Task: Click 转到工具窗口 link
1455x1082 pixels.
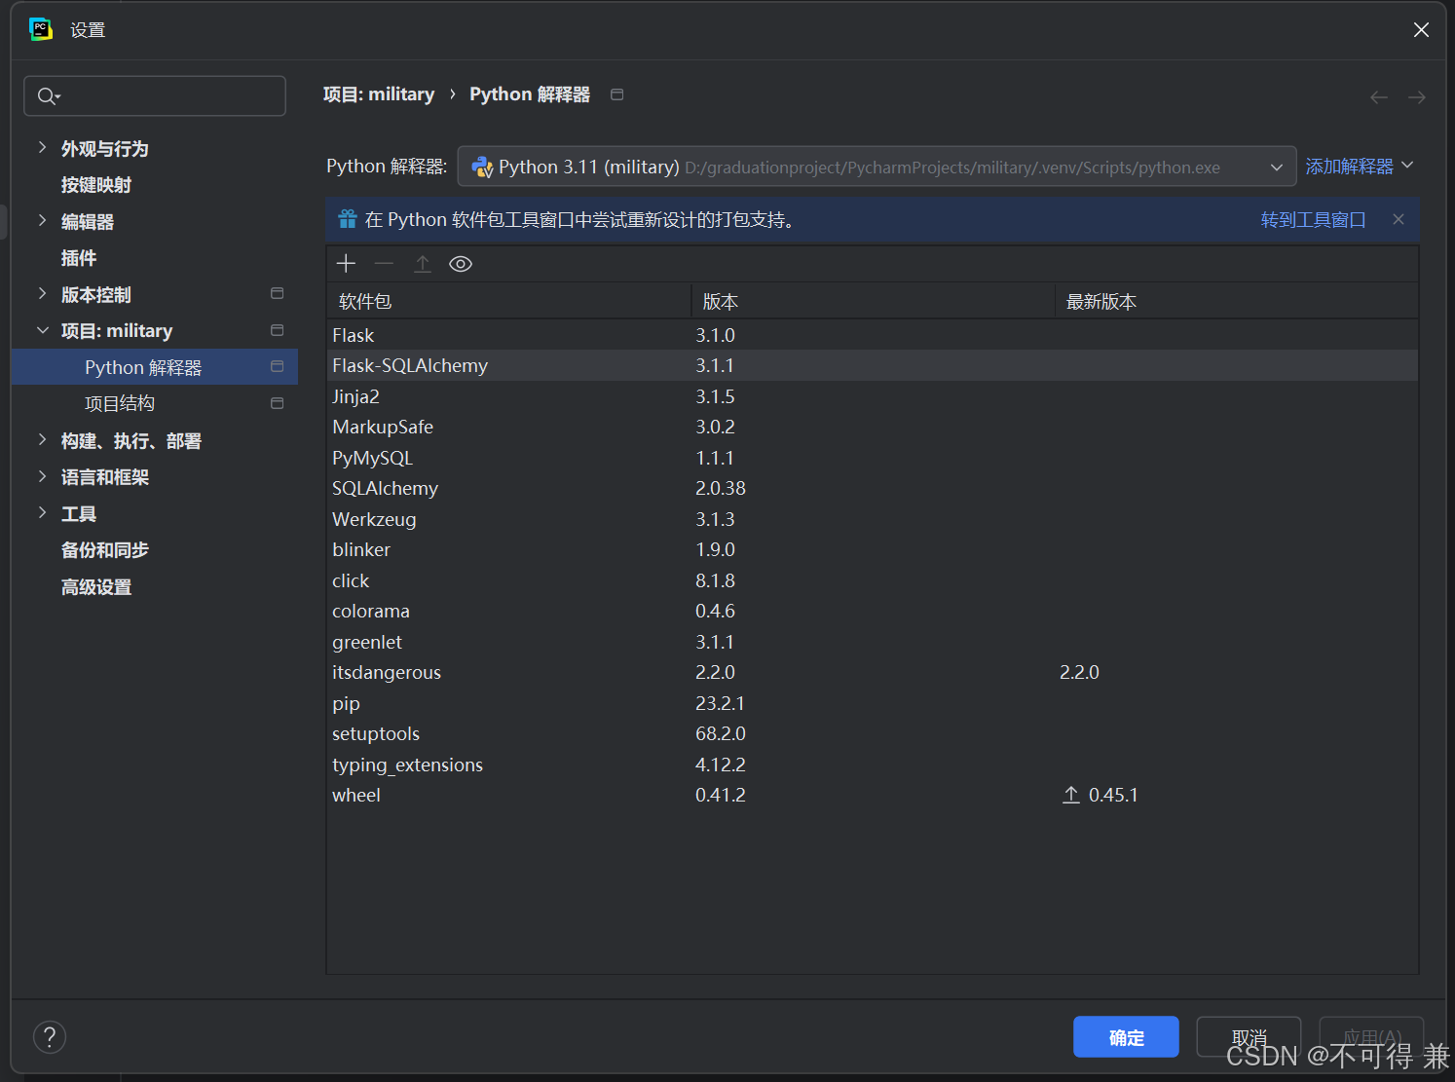Action: (1313, 220)
